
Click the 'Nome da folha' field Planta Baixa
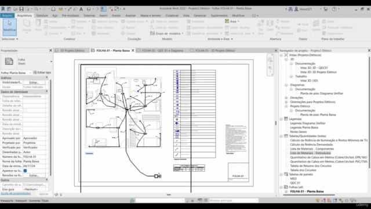pos(34,161)
